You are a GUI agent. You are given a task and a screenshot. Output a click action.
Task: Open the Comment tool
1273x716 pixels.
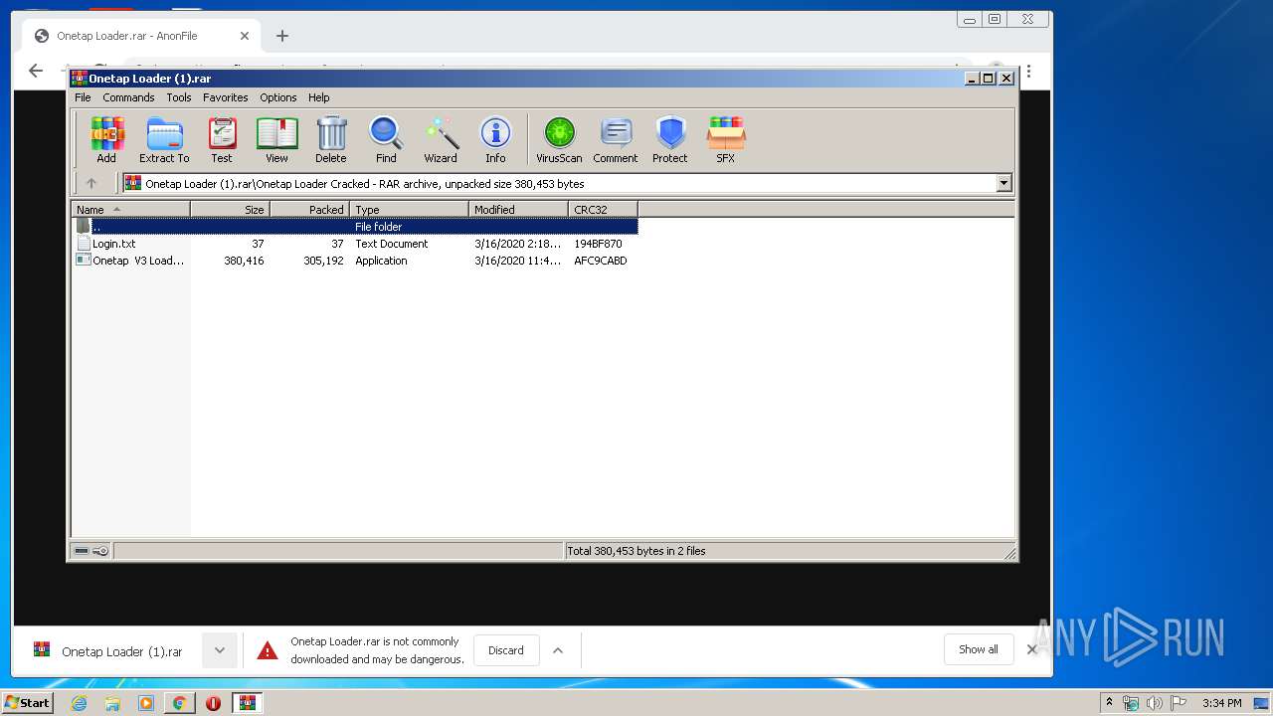[616, 139]
